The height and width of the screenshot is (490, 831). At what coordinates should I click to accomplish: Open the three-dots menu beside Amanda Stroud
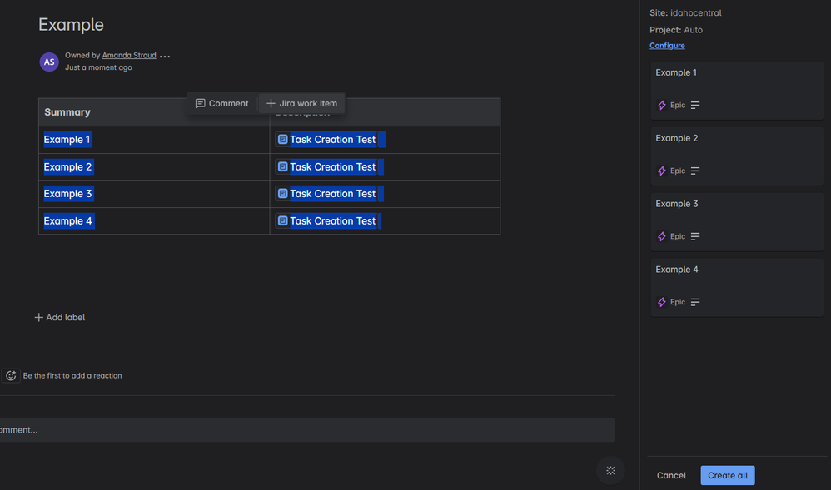pos(165,56)
